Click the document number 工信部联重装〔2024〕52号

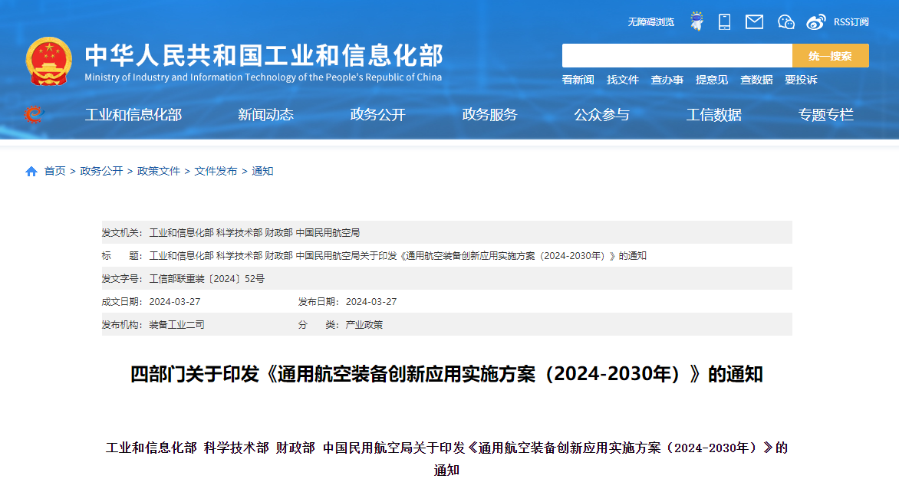207,279
